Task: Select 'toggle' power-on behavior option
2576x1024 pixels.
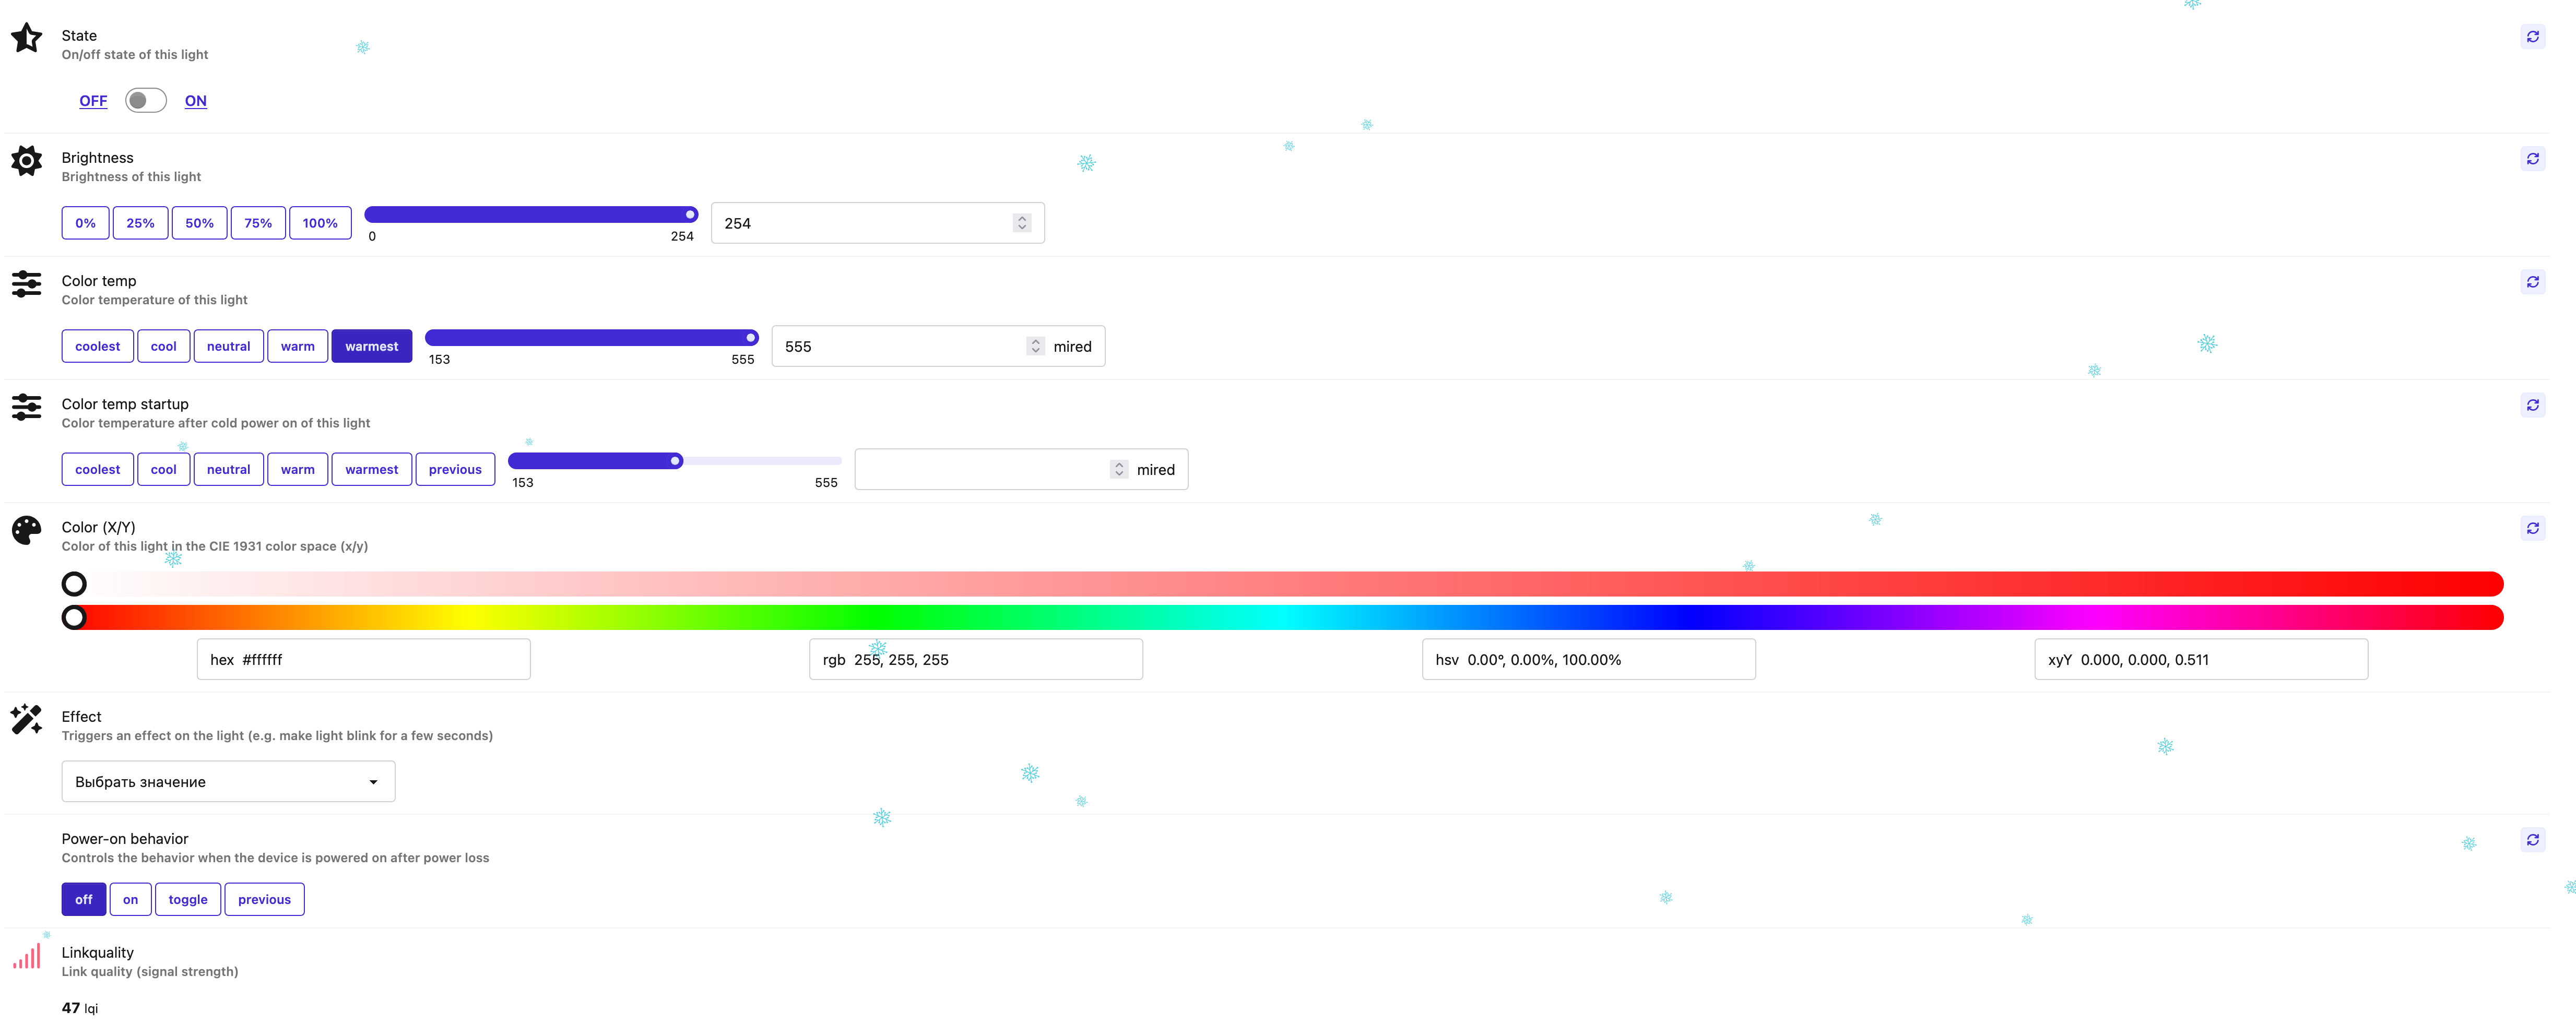Action: tap(188, 899)
